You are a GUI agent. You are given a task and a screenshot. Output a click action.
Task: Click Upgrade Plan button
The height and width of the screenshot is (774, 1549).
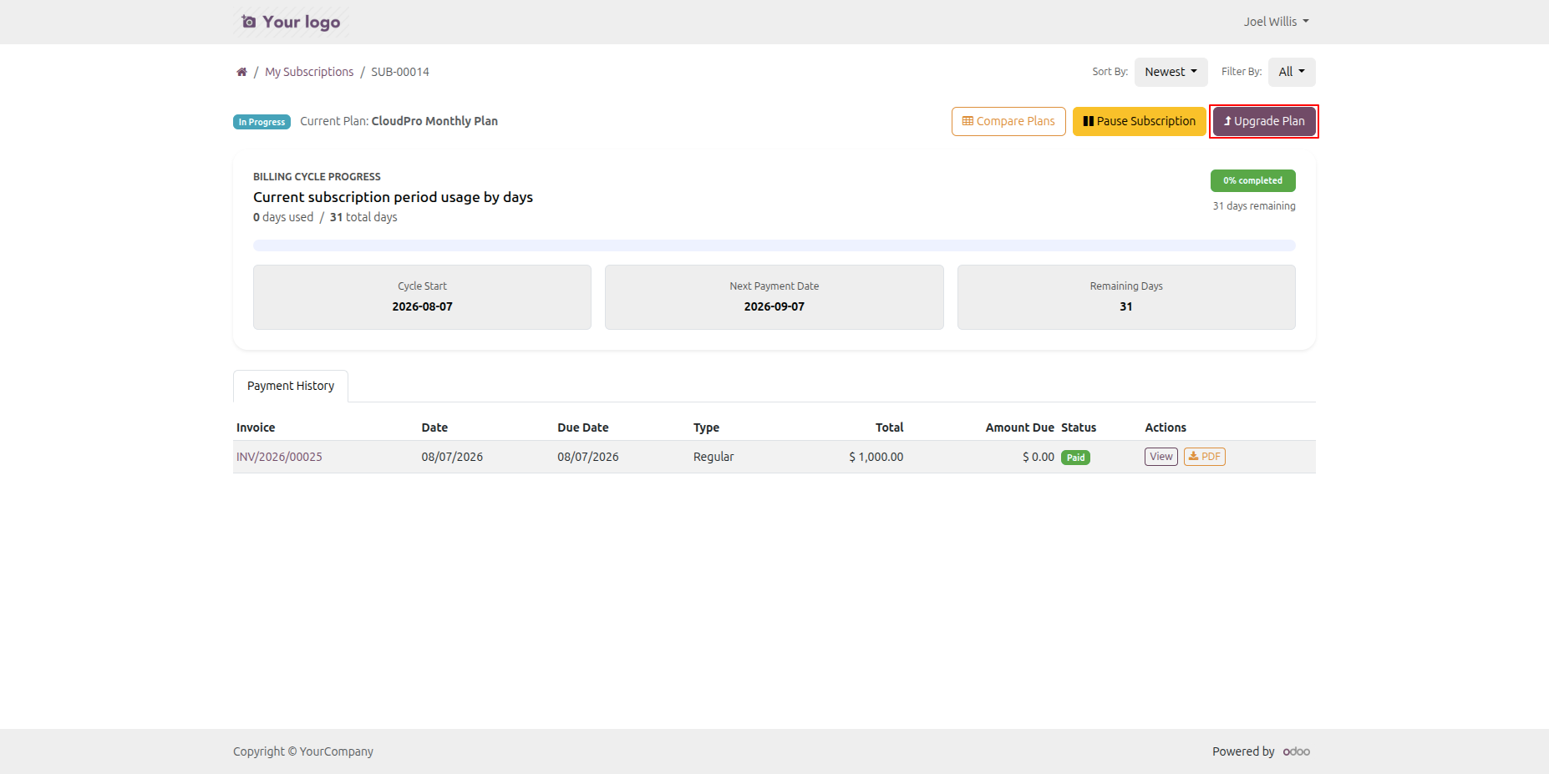coord(1264,121)
